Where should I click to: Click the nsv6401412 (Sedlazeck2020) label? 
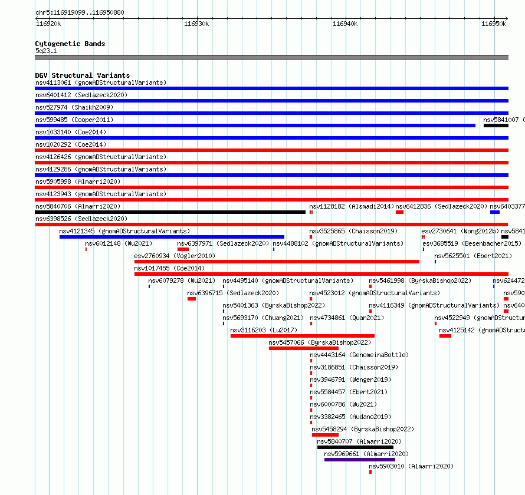pyautogui.click(x=81, y=95)
